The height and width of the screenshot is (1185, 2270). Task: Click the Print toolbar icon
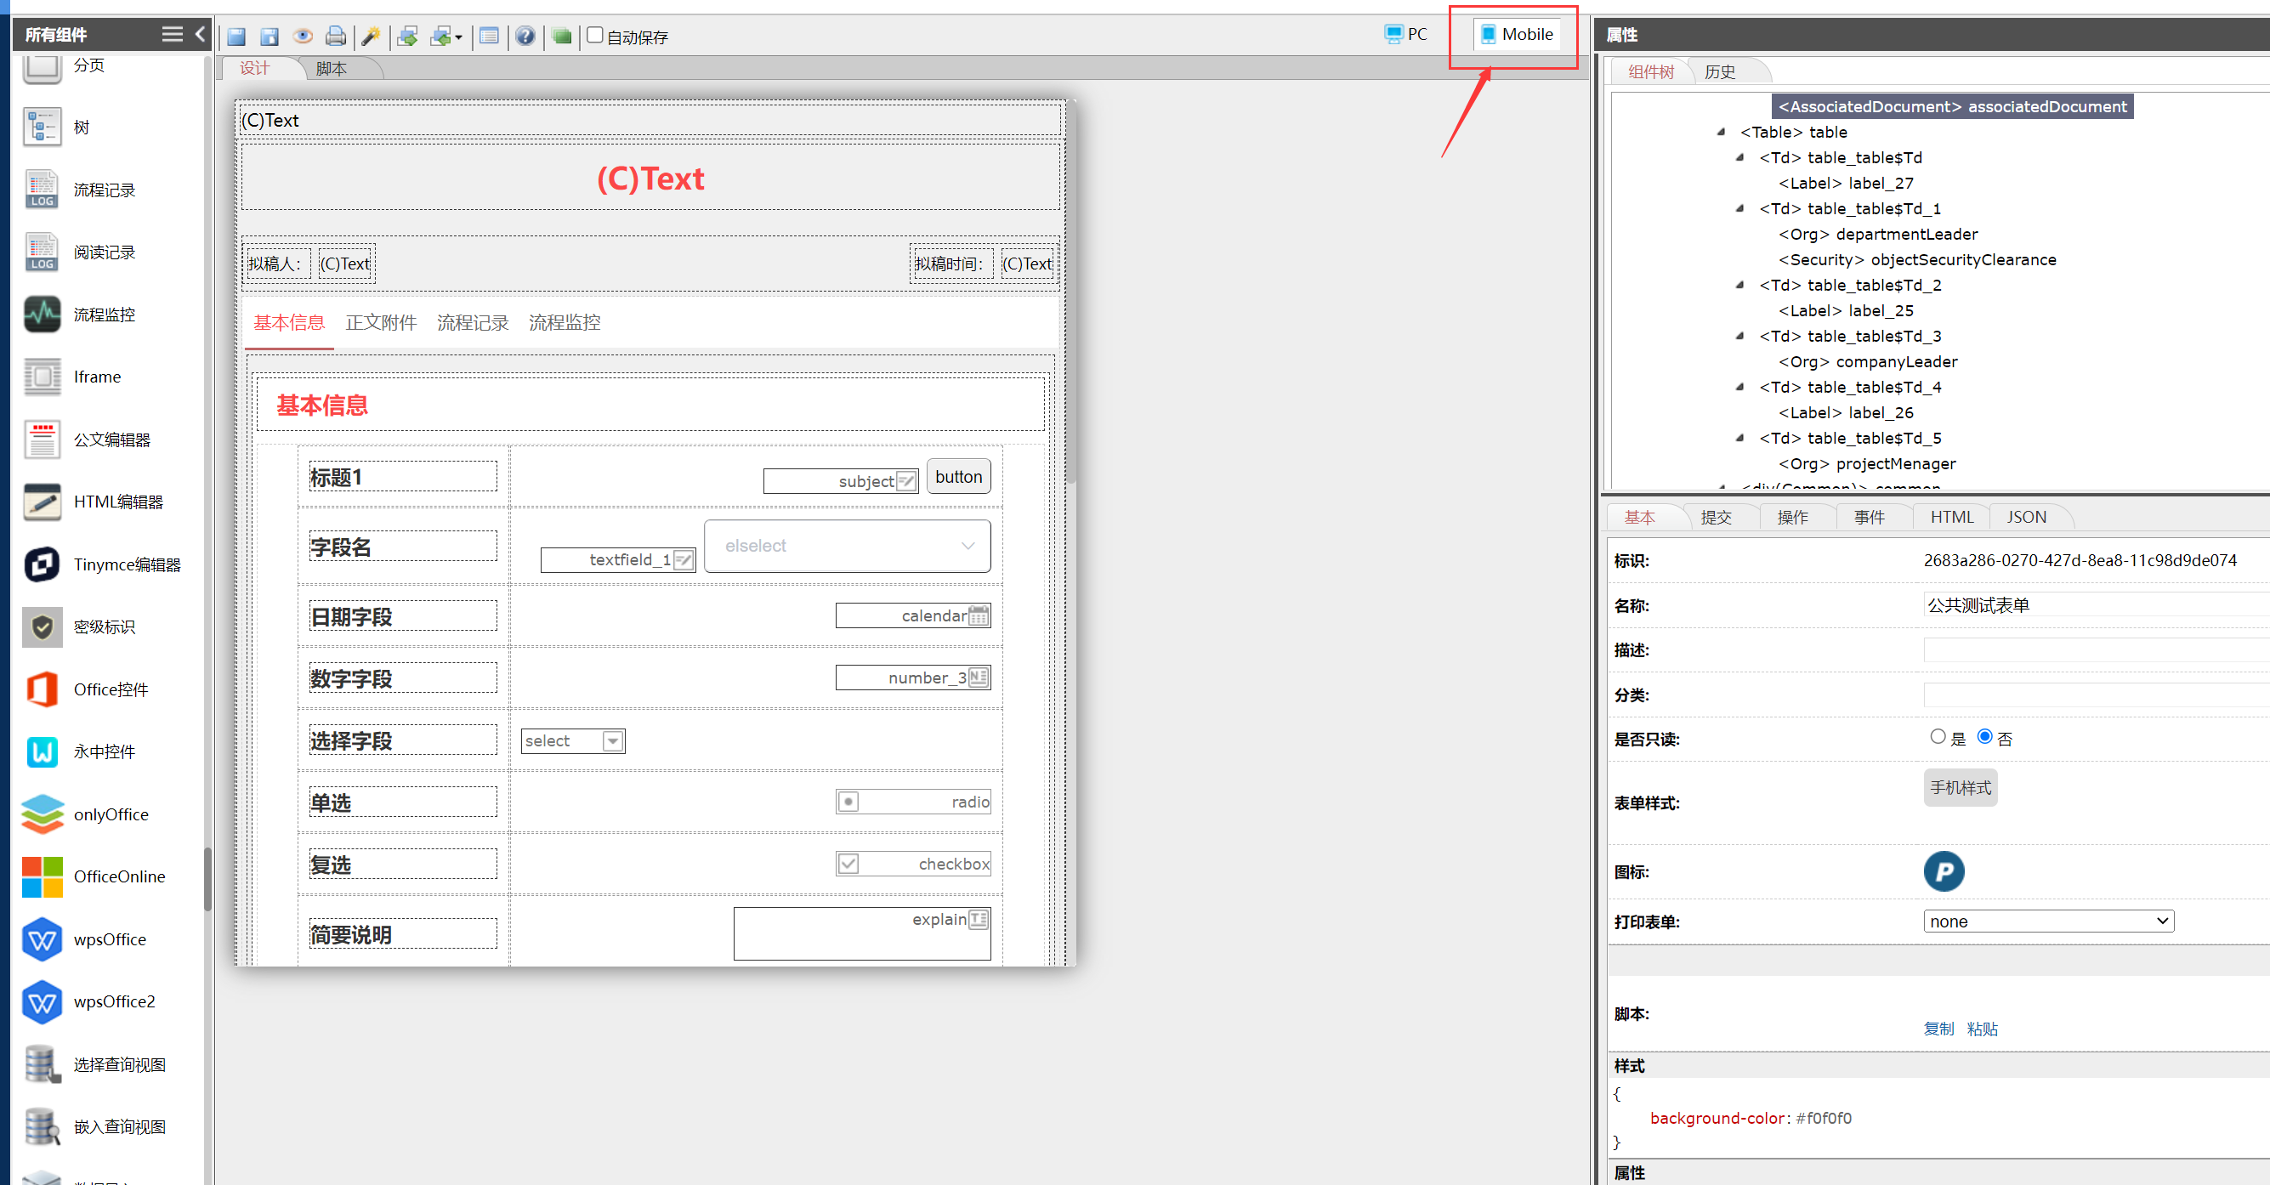336,36
